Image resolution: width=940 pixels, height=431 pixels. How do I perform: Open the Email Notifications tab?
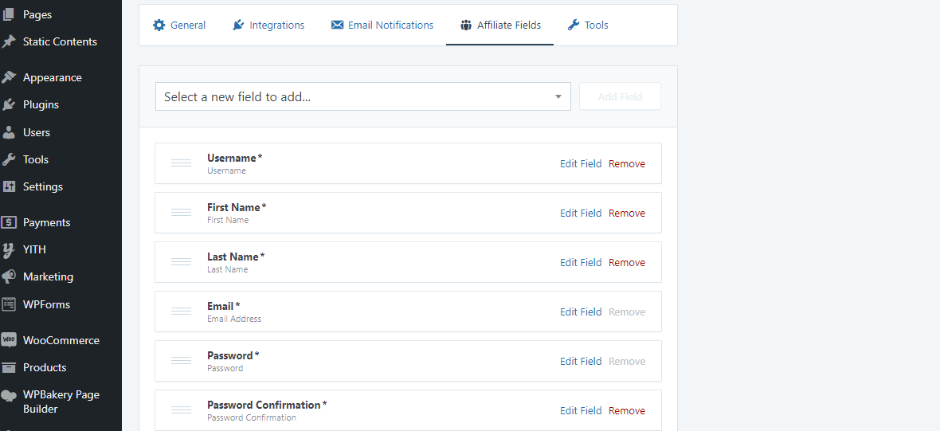pyautogui.click(x=382, y=25)
